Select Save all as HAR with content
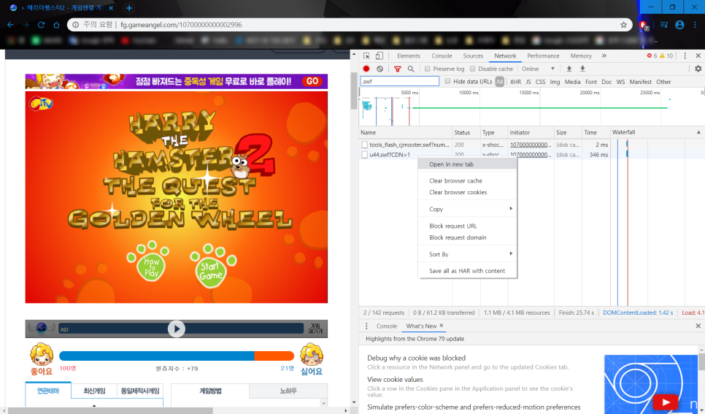Screen dimensions: 705x414 point(467,271)
